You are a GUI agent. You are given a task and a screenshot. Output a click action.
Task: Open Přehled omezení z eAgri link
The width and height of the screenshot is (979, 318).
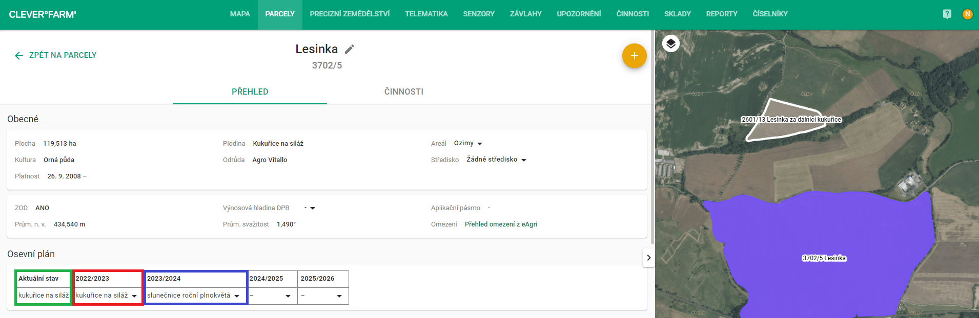point(501,224)
